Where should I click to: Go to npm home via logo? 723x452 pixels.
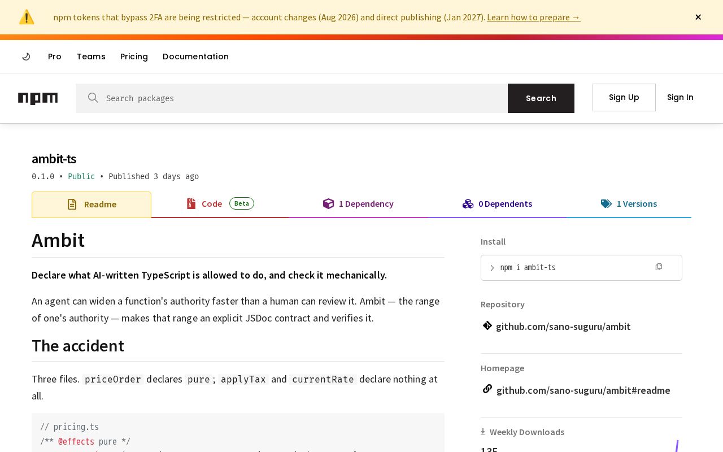point(38,98)
